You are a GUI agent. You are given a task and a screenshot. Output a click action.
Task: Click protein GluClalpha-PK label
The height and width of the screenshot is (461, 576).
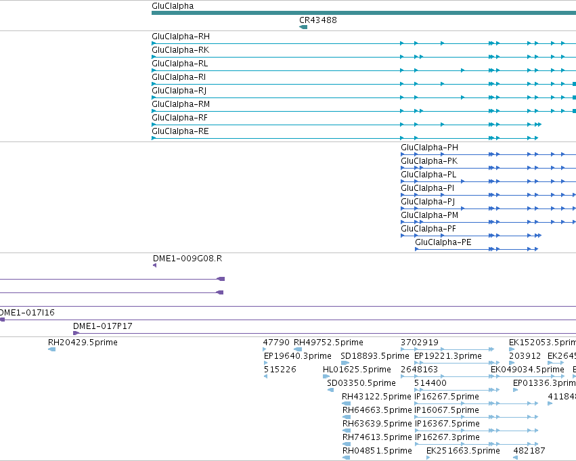tap(429, 161)
